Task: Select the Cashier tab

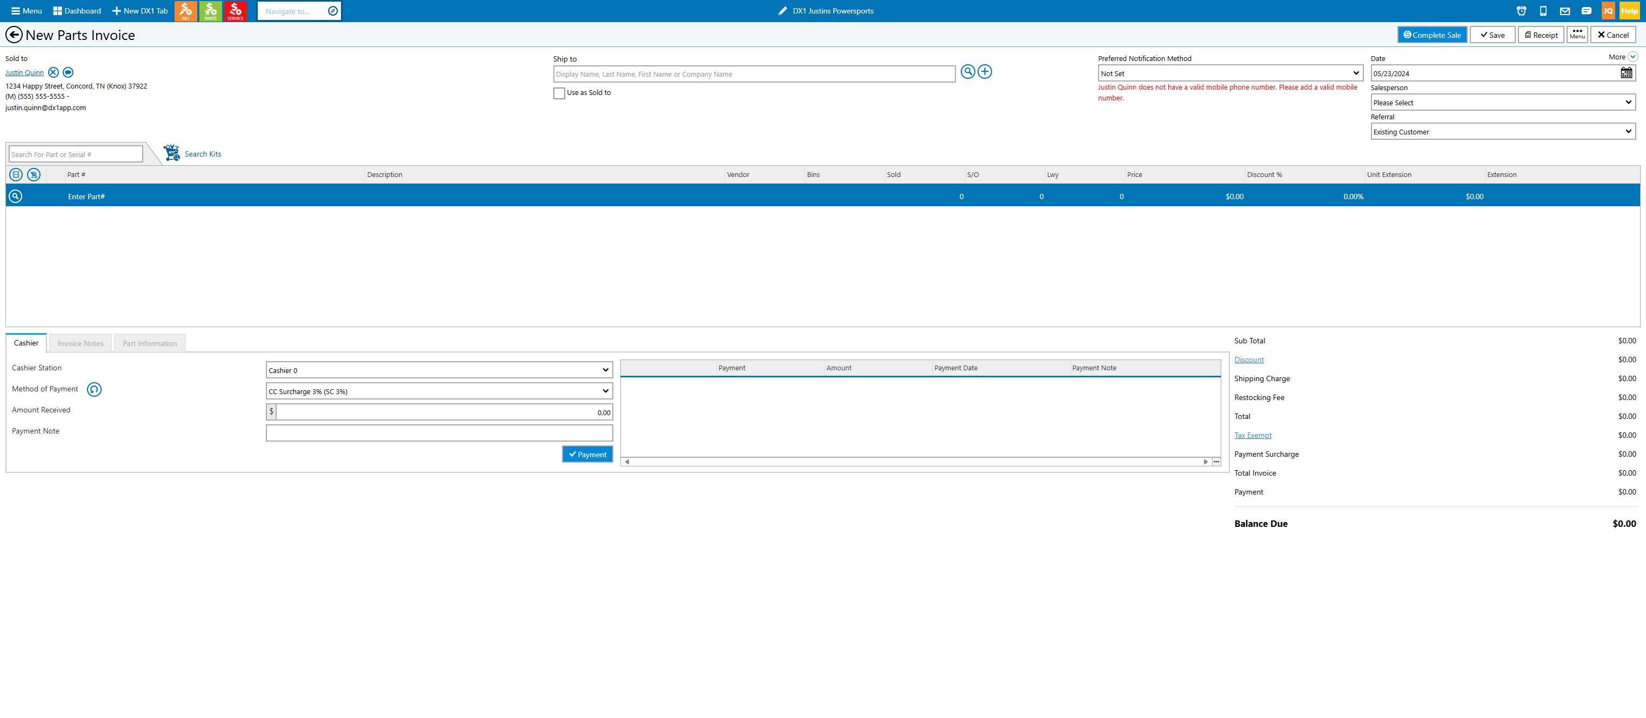Action: pos(26,343)
